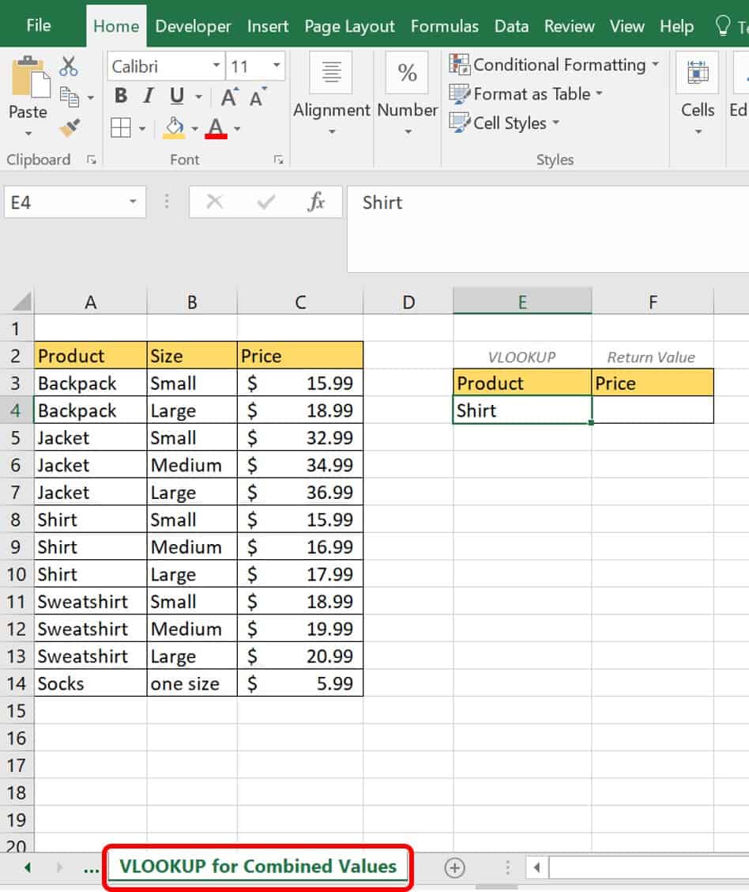Click the Borders icon
Image resolution: width=749 pixels, height=892 pixels.
tap(120, 128)
